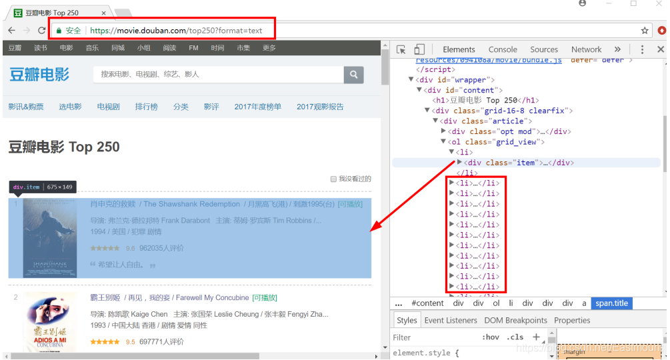
Task: Open 电视剧 navigation link
Action: tap(108, 107)
